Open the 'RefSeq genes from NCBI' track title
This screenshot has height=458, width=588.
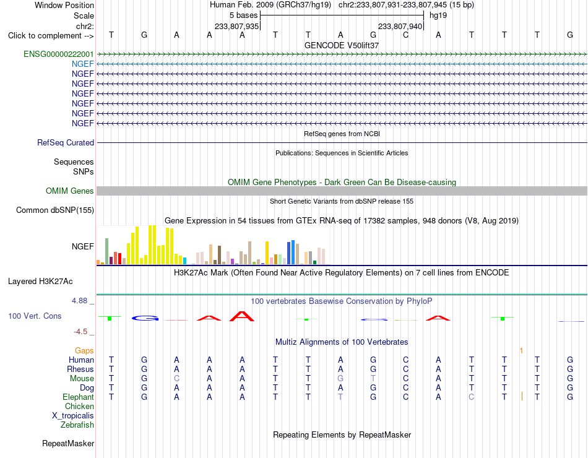tap(342, 134)
